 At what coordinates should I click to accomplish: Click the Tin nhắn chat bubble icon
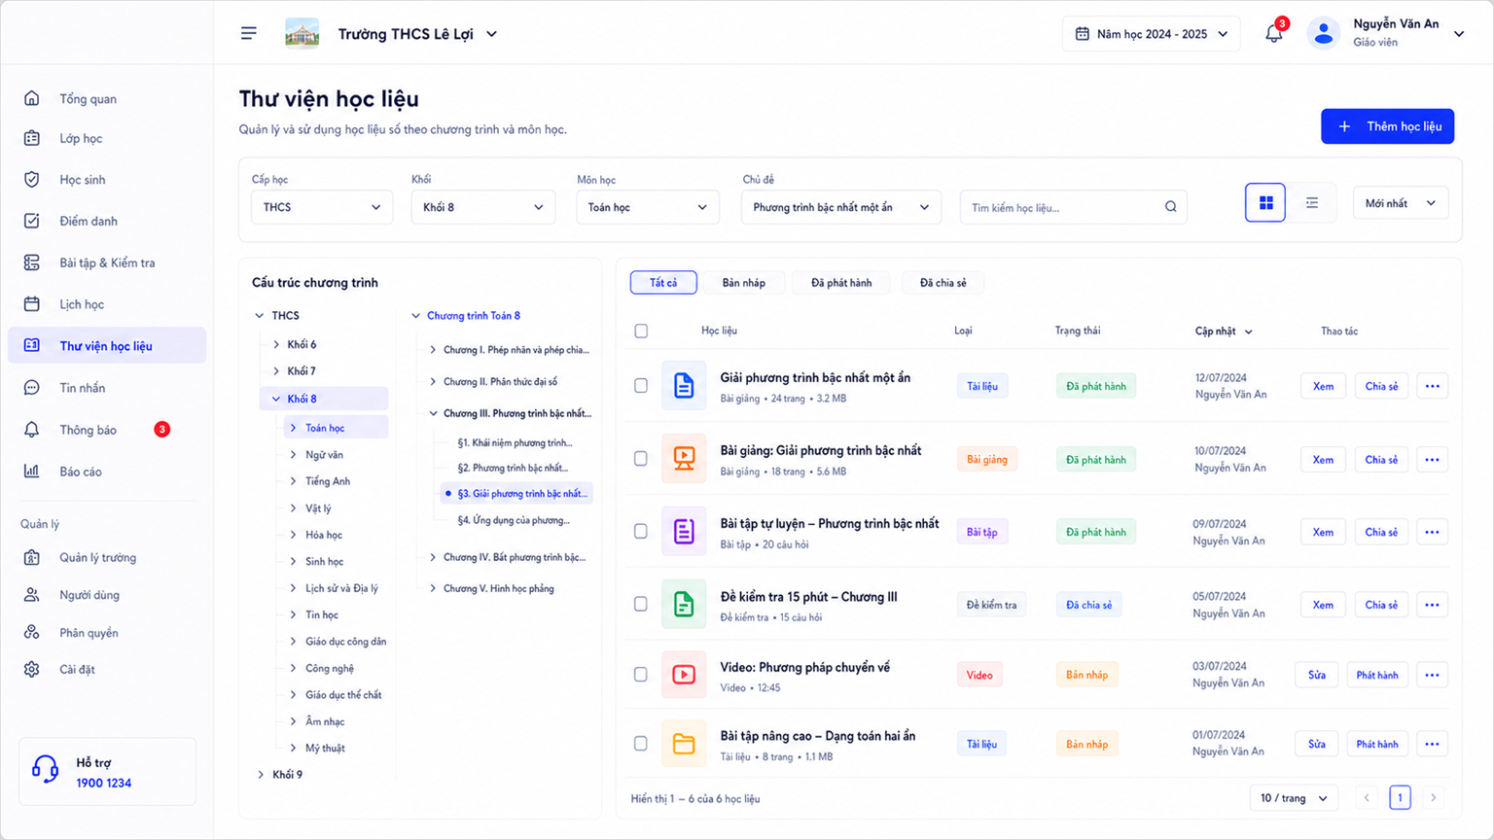(32, 388)
